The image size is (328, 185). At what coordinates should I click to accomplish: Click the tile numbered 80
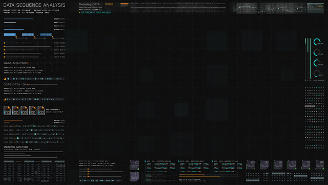click(251, 165)
